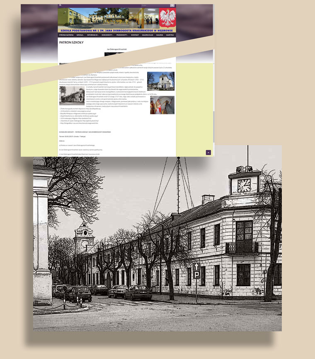Open the black-and-white town hall thumbnail
Screen dimensions: 315x359
(72, 96)
